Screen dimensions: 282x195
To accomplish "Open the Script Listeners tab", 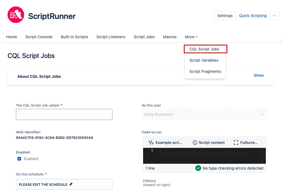I will click(111, 37).
